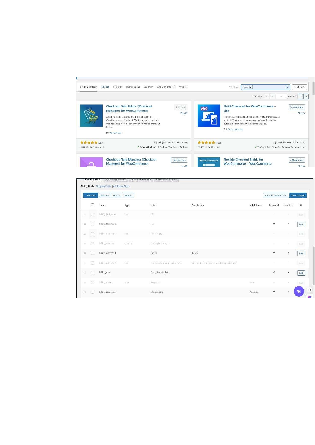Tick the billing_address_2 row checkbox
Screen dimensions: 315x445
[x=92, y=263]
